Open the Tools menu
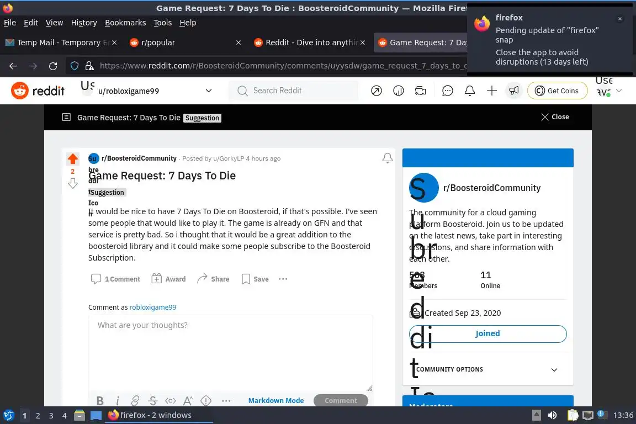This screenshot has width=636, height=424. pyautogui.click(x=163, y=23)
